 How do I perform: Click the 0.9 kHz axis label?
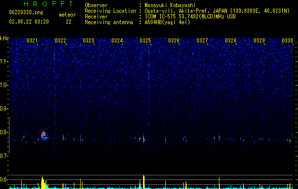[4, 109]
